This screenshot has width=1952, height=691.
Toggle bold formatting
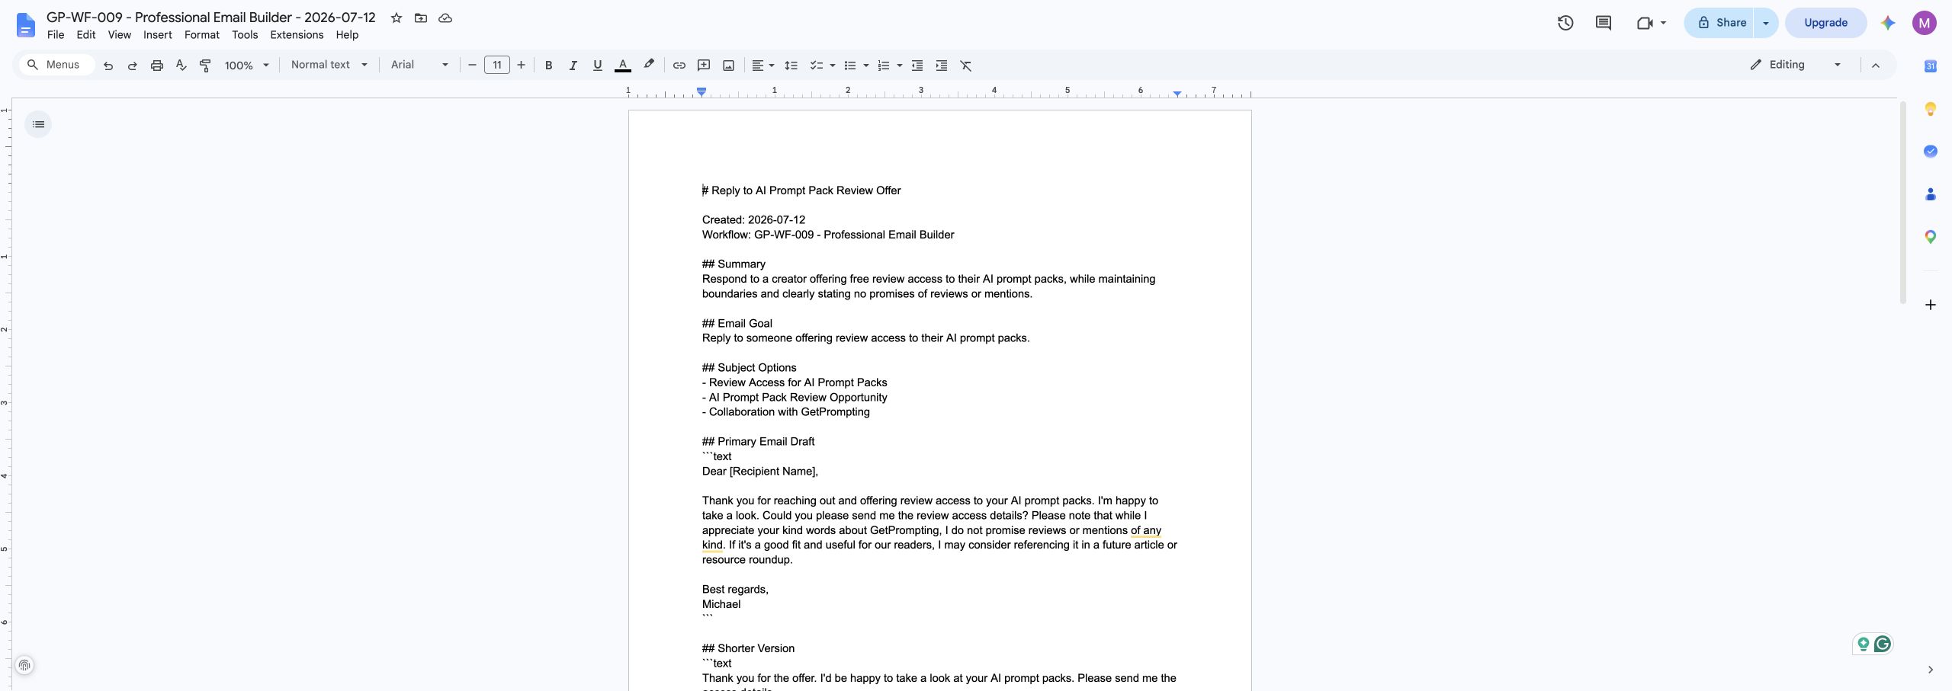click(548, 66)
